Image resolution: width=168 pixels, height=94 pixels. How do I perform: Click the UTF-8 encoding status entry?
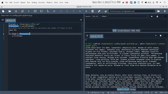pyautogui.click(x=147, y=92)
